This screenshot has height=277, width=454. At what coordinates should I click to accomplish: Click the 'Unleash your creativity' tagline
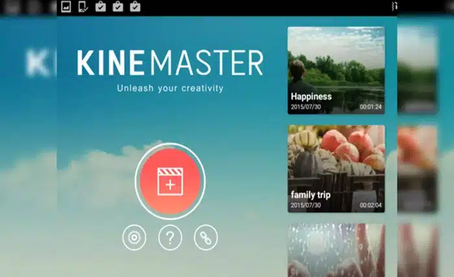pos(170,89)
